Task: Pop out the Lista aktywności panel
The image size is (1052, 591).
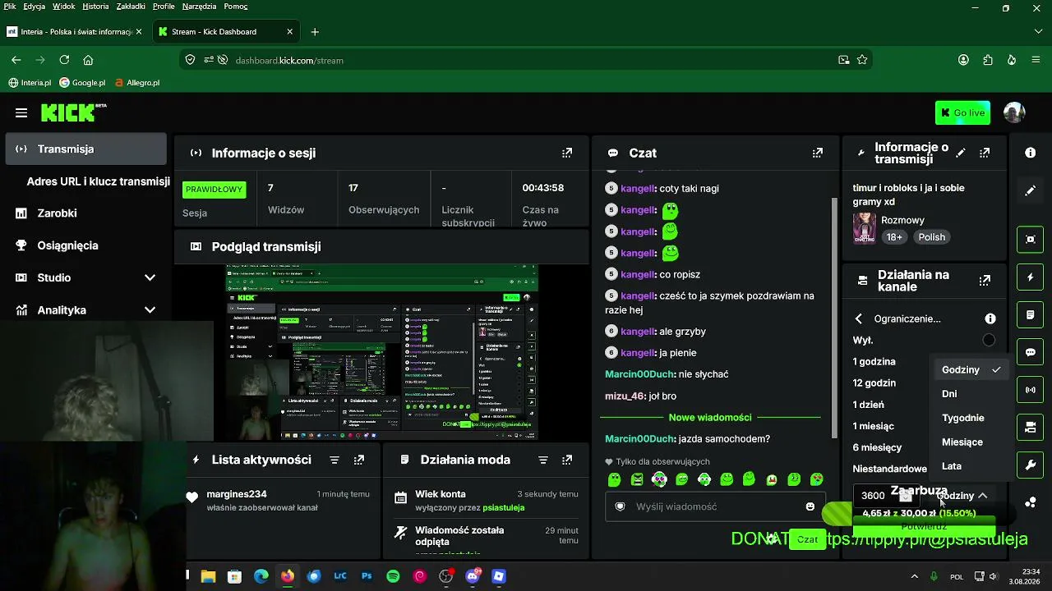Action: (359, 460)
